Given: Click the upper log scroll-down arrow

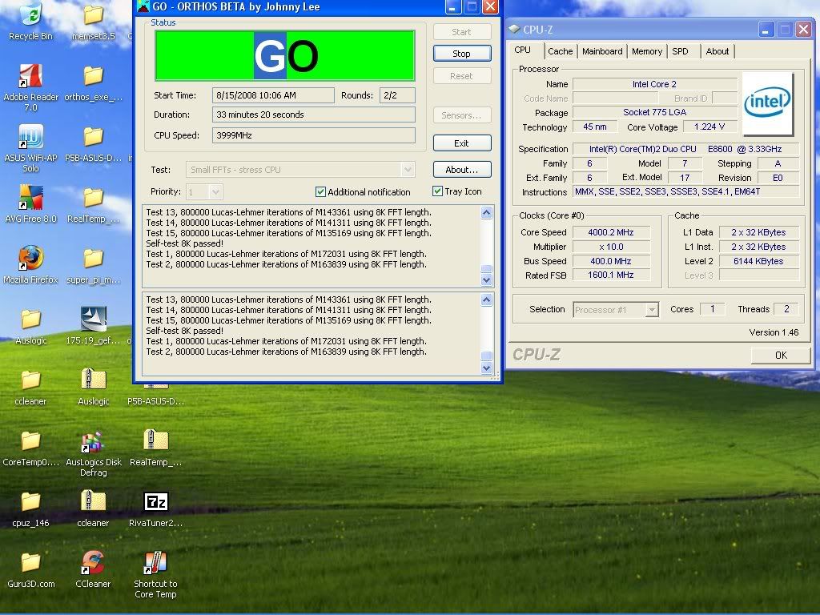Looking at the screenshot, I should click(x=486, y=280).
